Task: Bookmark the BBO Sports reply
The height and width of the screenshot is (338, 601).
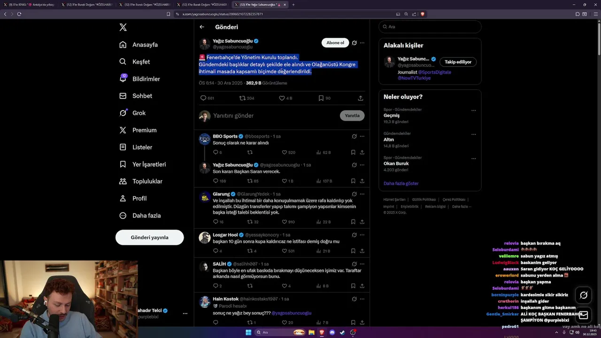Action: click(x=353, y=153)
